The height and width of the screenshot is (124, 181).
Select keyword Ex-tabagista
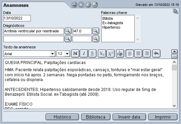pyautogui.click(x=113, y=23)
